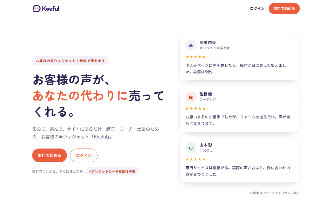Click the hero 無料で始める button below the description
The image size is (332, 207).
coord(50,156)
